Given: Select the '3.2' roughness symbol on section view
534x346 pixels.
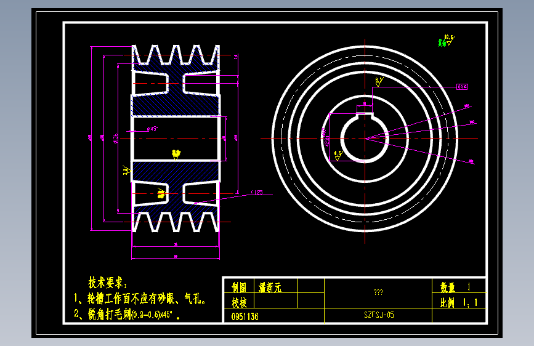Looking at the screenshot, I should [127, 171].
